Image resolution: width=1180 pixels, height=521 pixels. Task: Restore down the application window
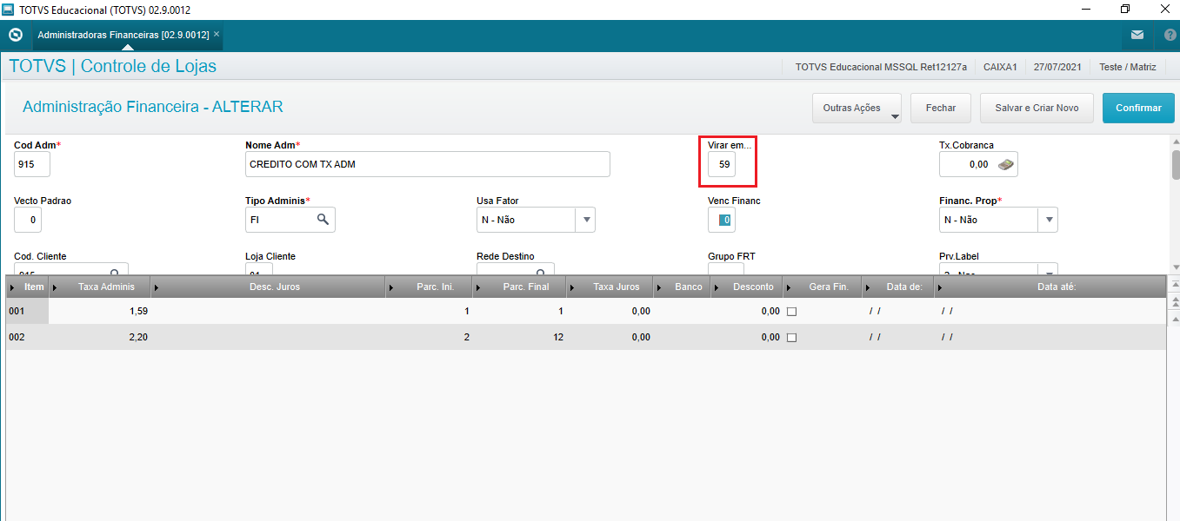coord(1124,10)
